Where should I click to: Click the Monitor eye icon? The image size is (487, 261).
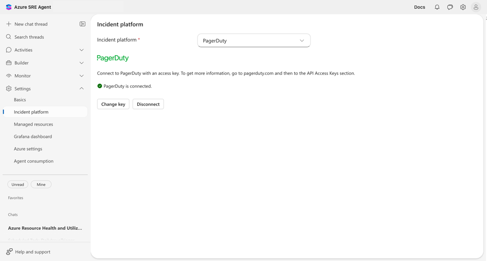click(x=9, y=76)
